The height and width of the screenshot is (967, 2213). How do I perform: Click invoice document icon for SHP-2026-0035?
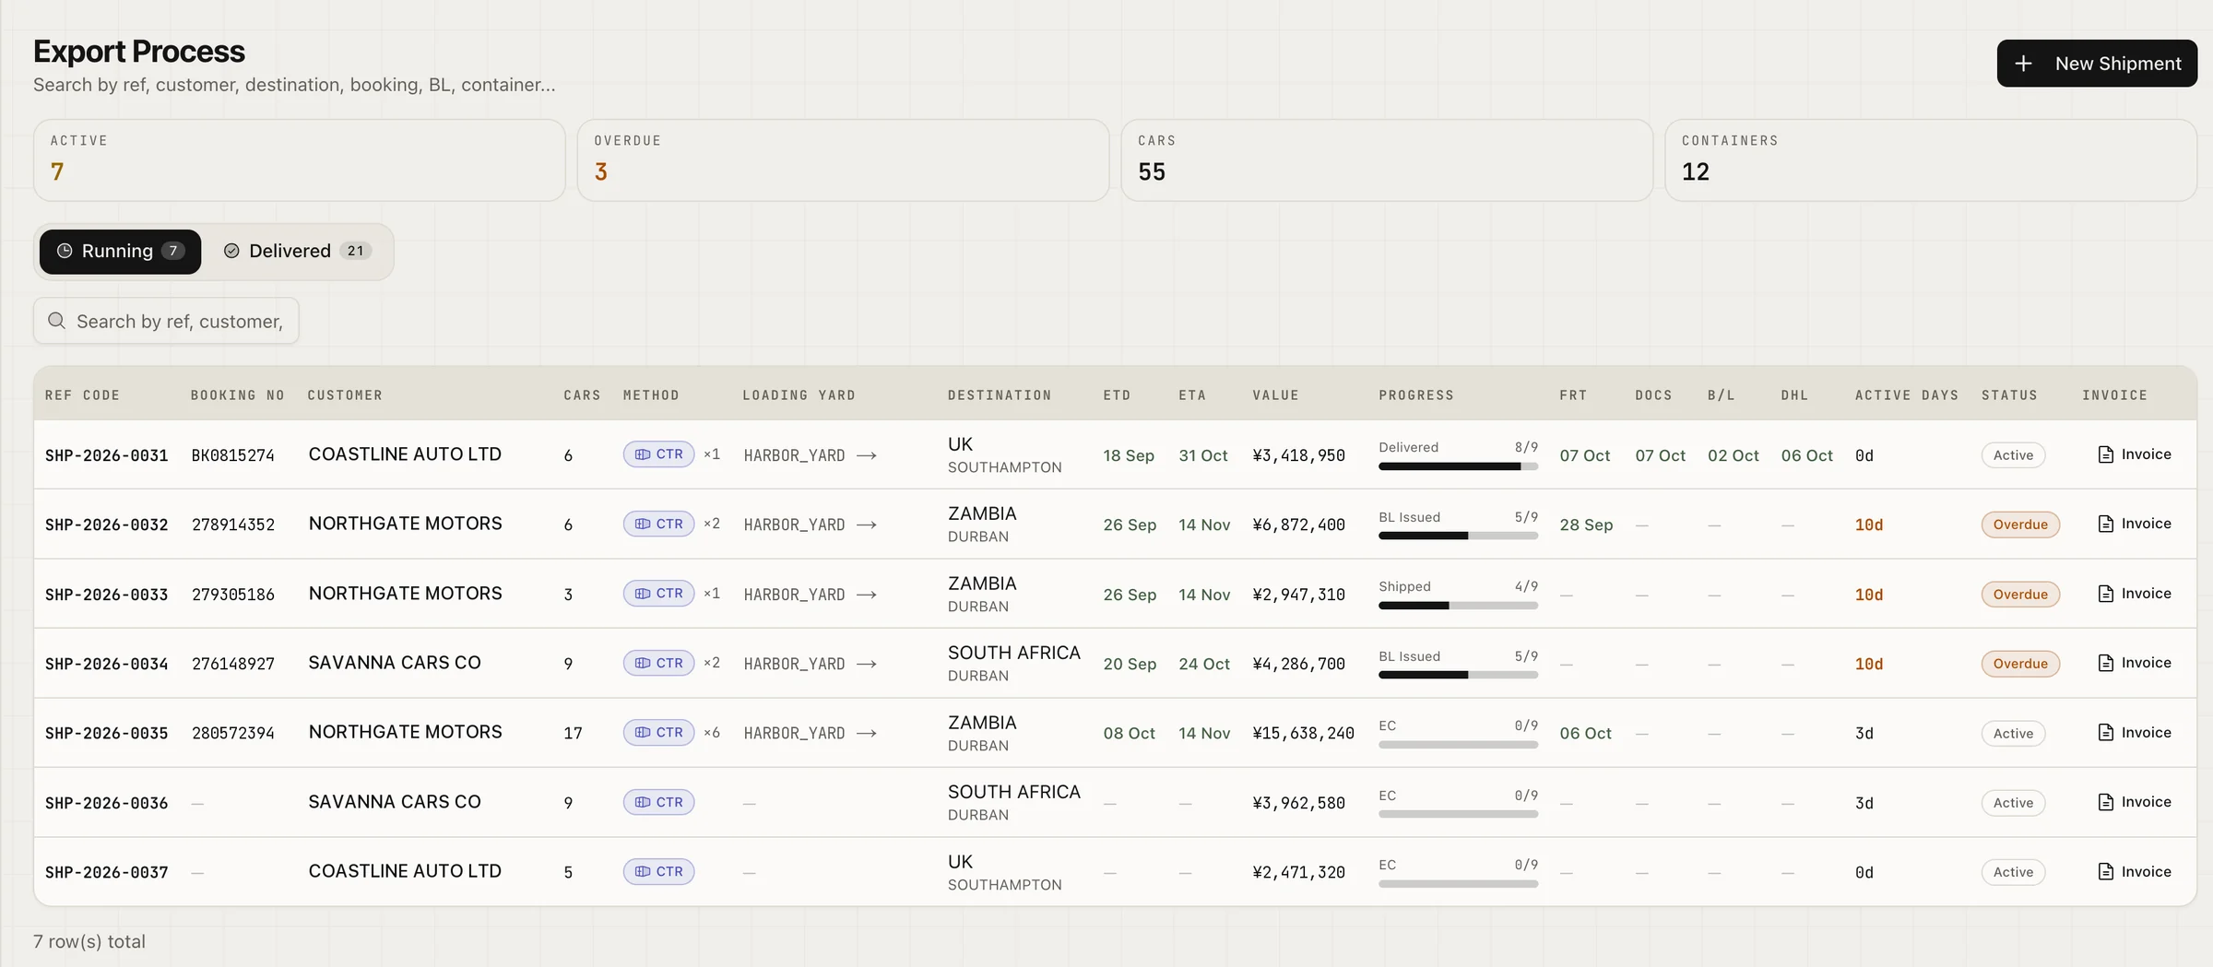click(2105, 733)
